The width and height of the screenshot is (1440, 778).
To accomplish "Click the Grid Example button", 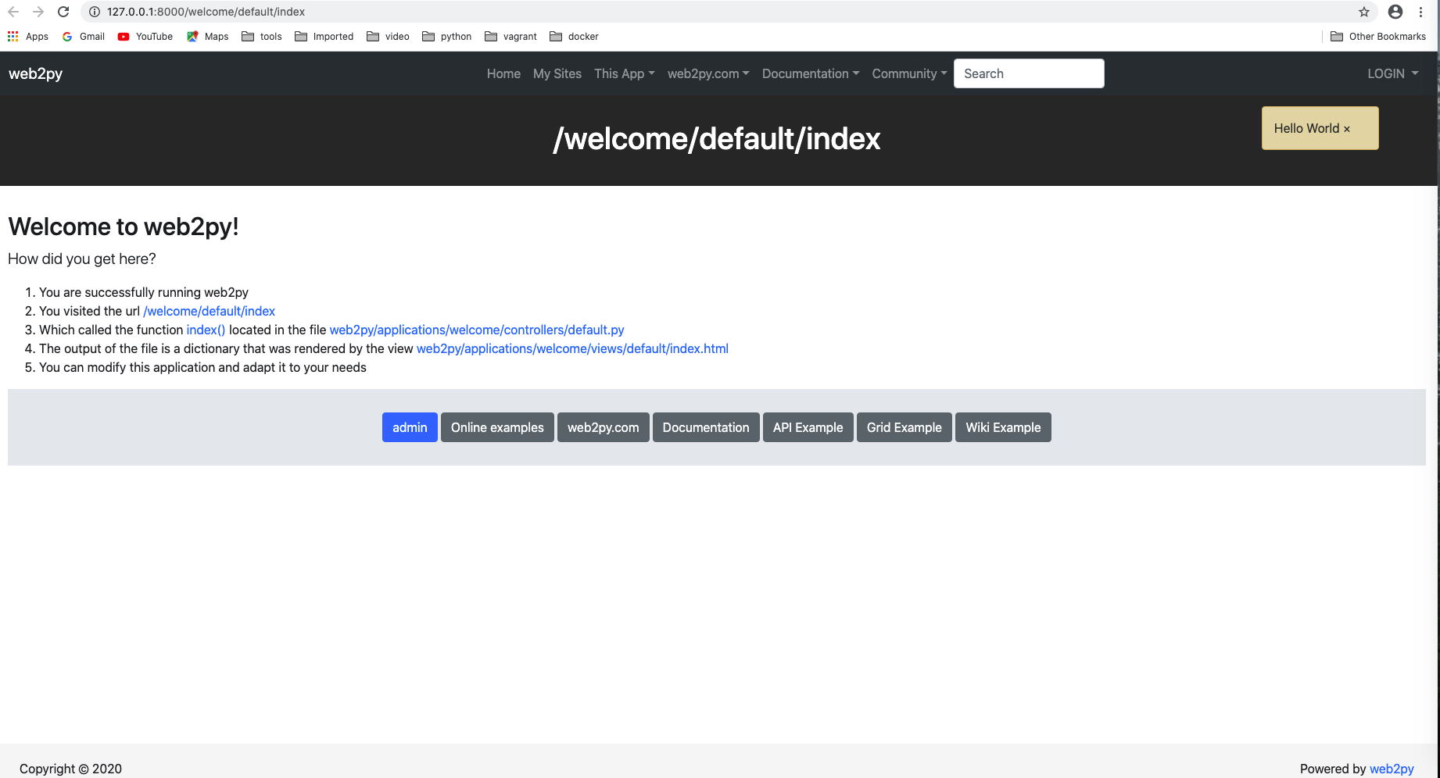I will [904, 427].
